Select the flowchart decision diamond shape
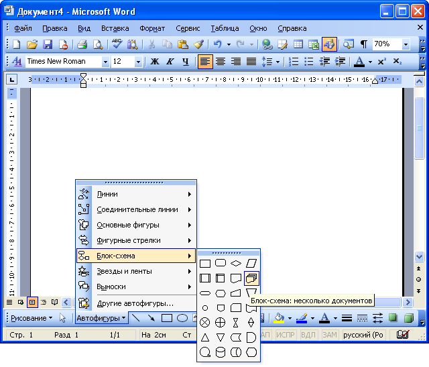429x367 pixels. point(236,264)
